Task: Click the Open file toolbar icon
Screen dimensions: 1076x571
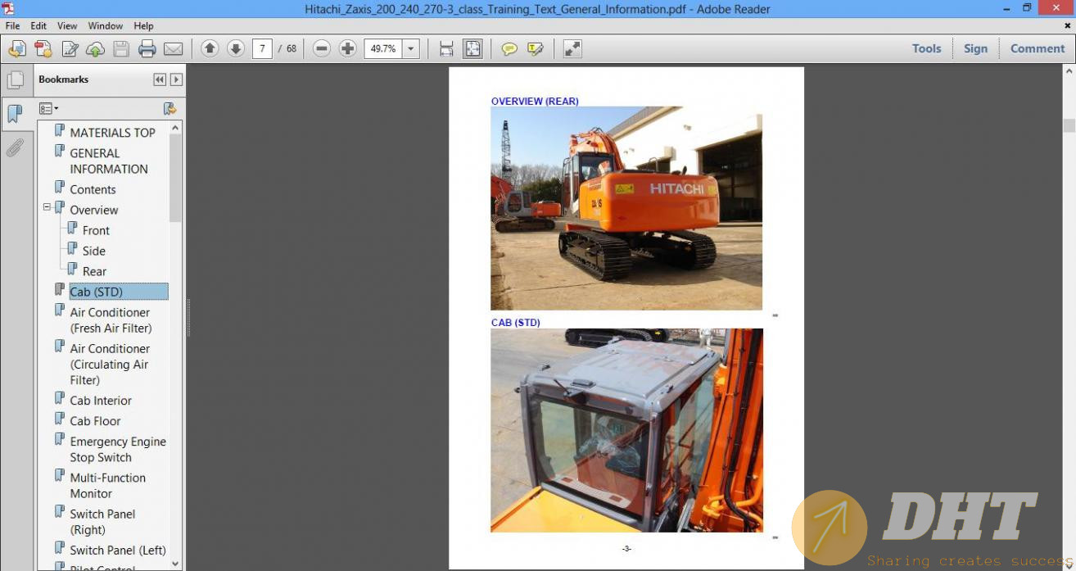Action: coord(16,49)
